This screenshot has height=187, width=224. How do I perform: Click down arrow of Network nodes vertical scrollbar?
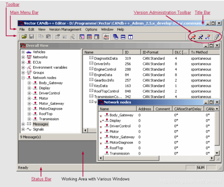point(217,153)
